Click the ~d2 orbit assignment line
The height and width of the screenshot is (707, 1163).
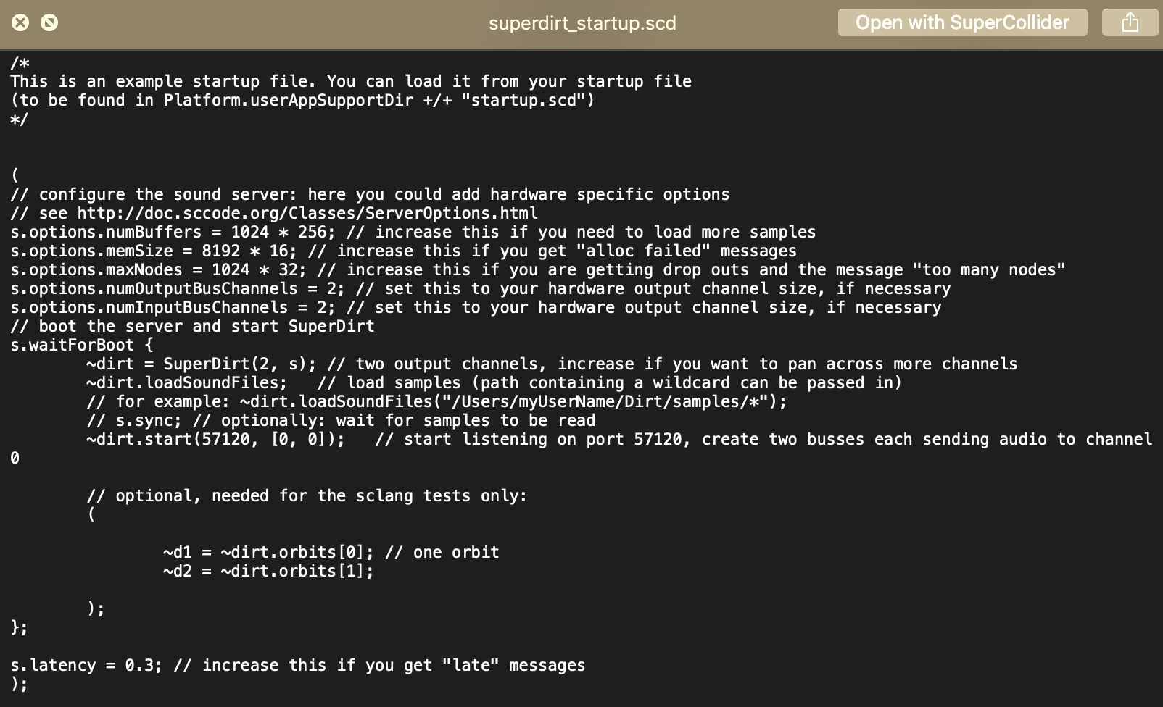click(268, 572)
